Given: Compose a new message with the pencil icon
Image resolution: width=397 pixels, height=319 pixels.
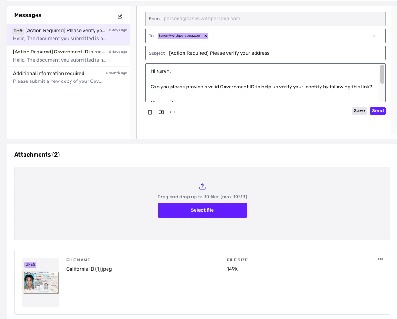Looking at the screenshot, I should coord(120,17).
